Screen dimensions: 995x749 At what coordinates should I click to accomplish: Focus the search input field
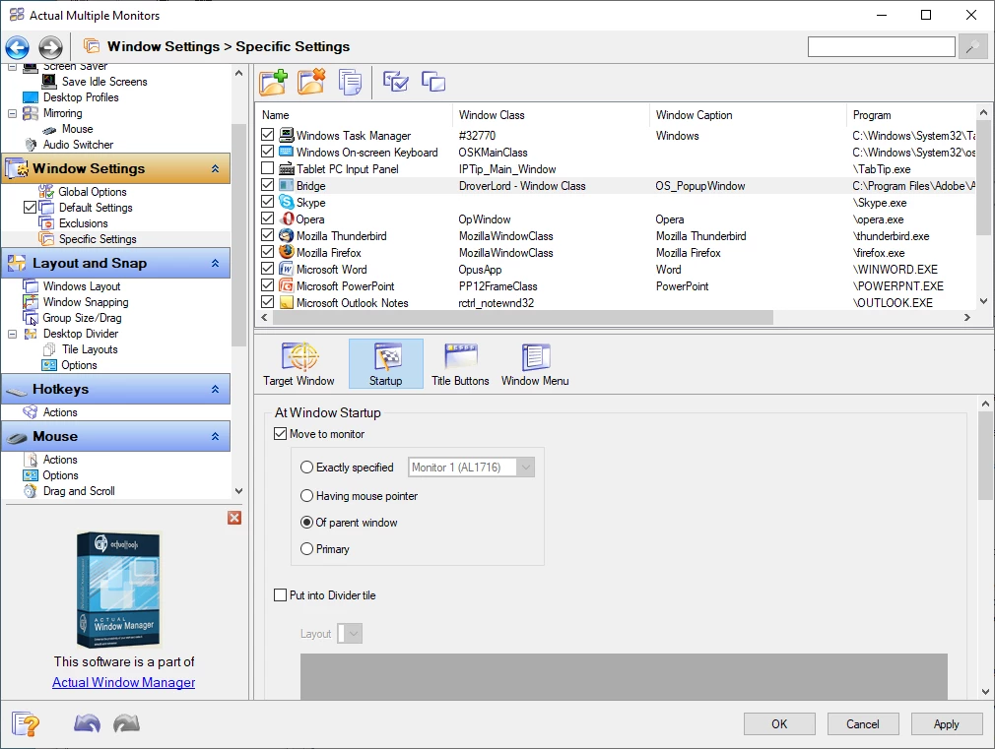(x=881, y=47)
